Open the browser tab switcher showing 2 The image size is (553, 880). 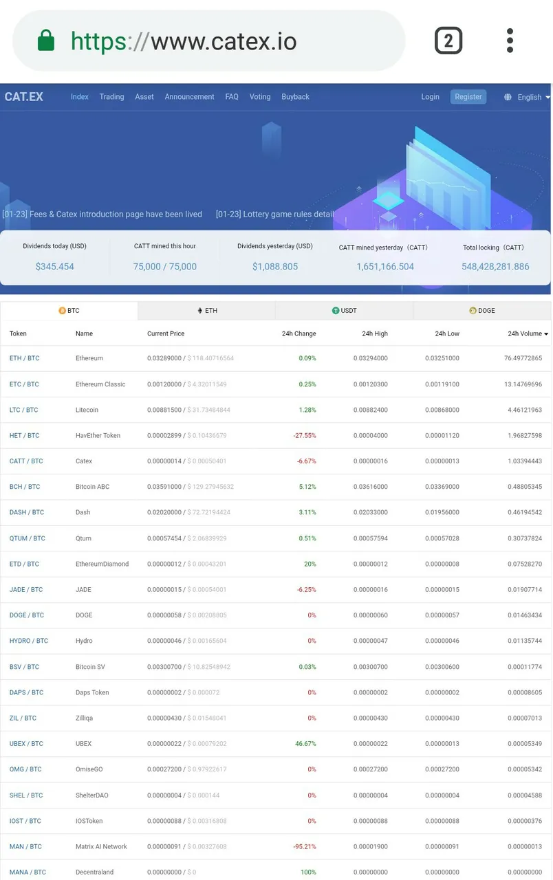(448, 41)
